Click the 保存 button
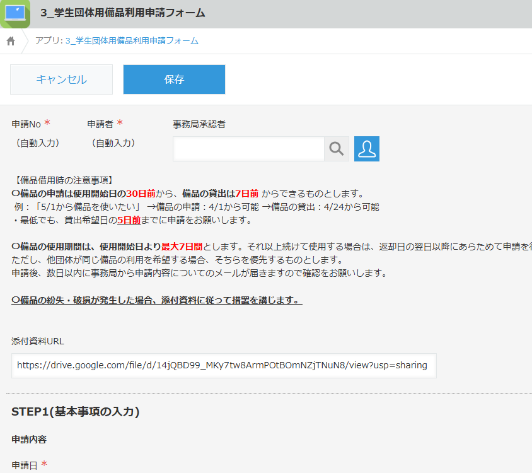The width and height of the screenshot is (532, 473). [x=174, y=79]
